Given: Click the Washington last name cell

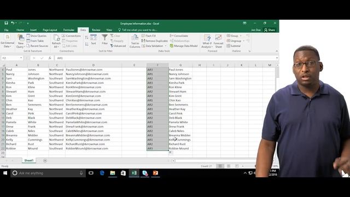Looking at the screenshot, I should coord(38,78).
